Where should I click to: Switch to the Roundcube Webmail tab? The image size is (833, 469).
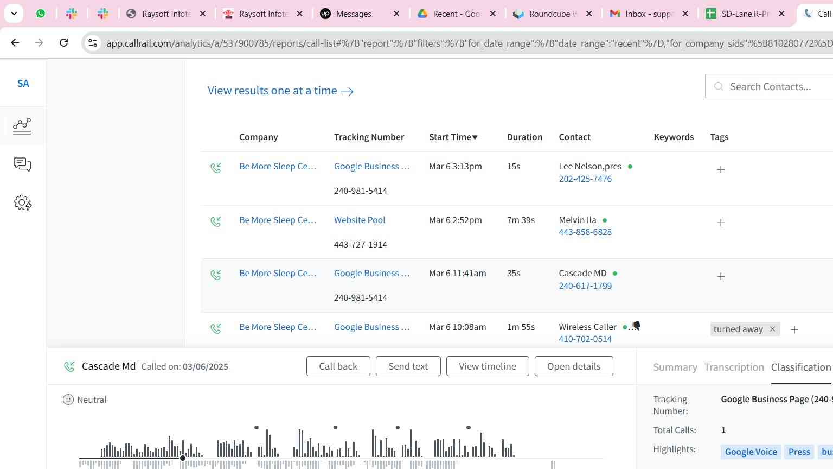[x=553, y=14]
